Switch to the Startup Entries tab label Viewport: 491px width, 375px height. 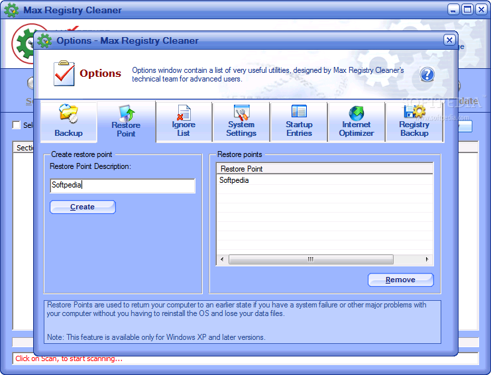coord(299,129)
